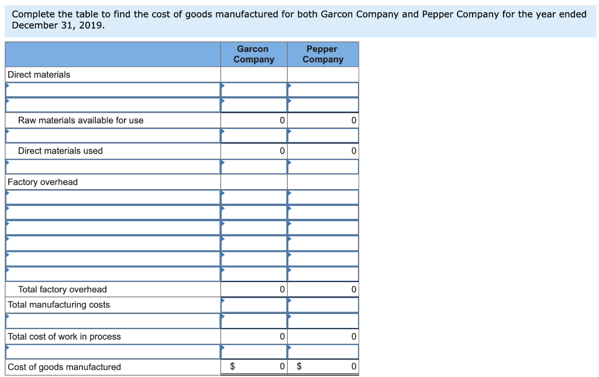
Task: Open the label dropdown below Direct materials used
Action: 111,166
